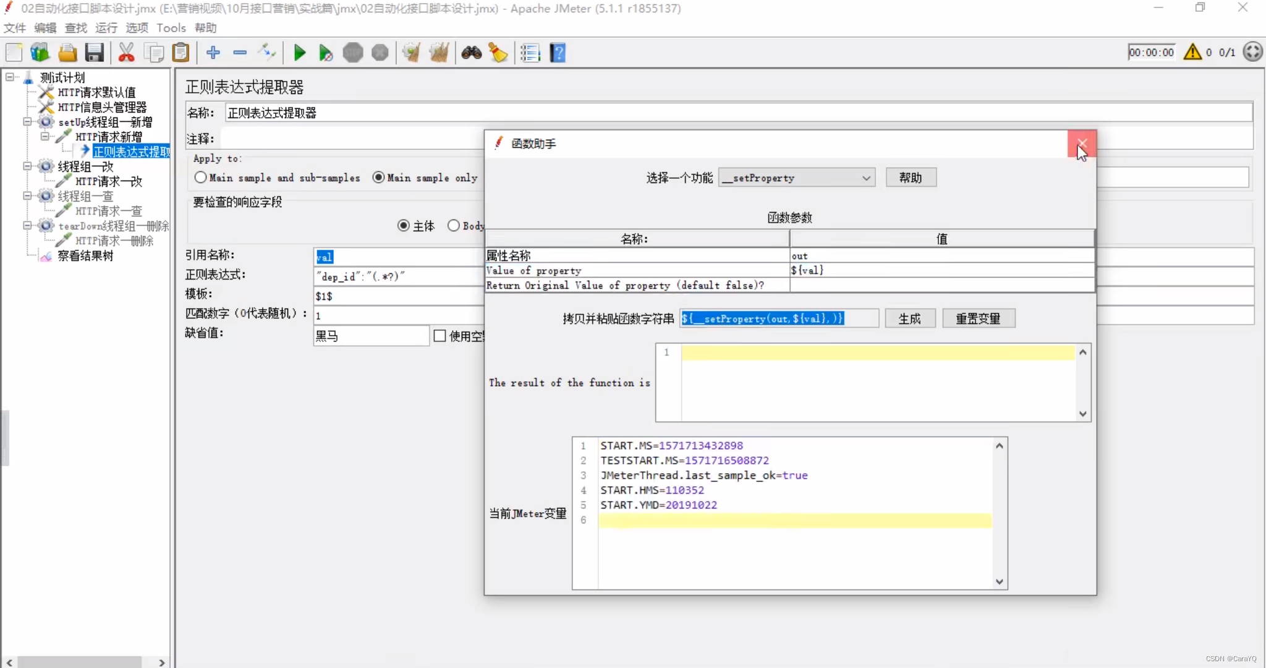
Task: Select HTTP请求—删除 tree item
Action: [114, 241]
